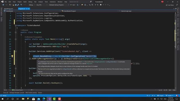Click the bookmark toolbar icon

[101, 5]
